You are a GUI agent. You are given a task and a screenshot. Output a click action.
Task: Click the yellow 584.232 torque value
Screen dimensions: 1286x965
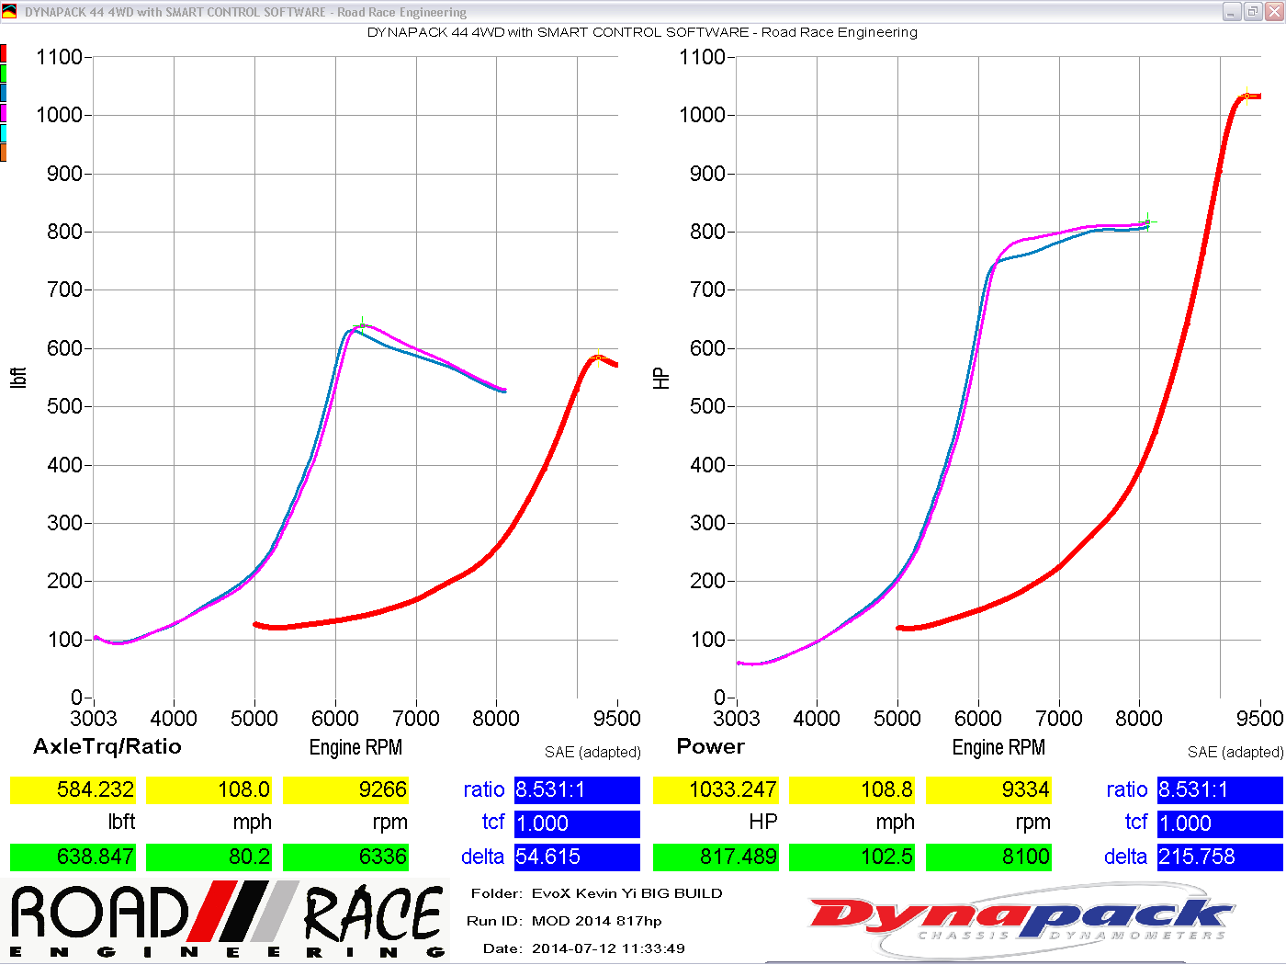pyautogui.click(x=73, y=789)
